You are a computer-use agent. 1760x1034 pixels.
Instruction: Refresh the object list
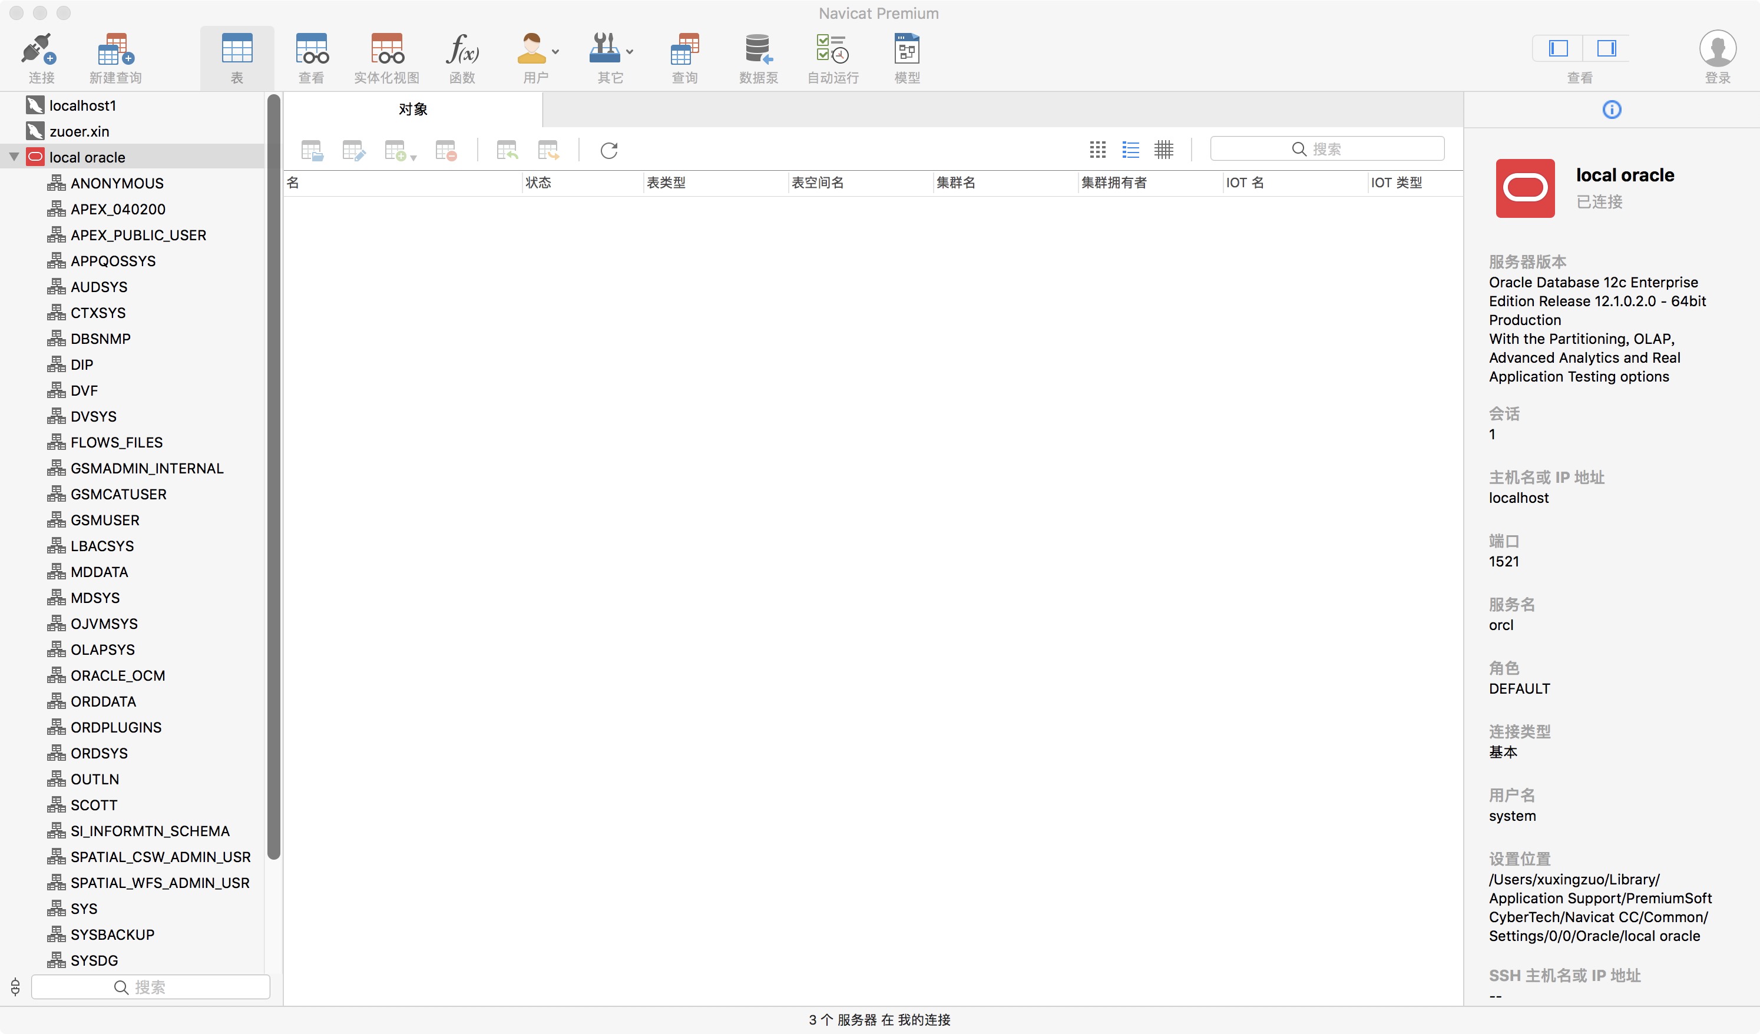pos(609,150)
